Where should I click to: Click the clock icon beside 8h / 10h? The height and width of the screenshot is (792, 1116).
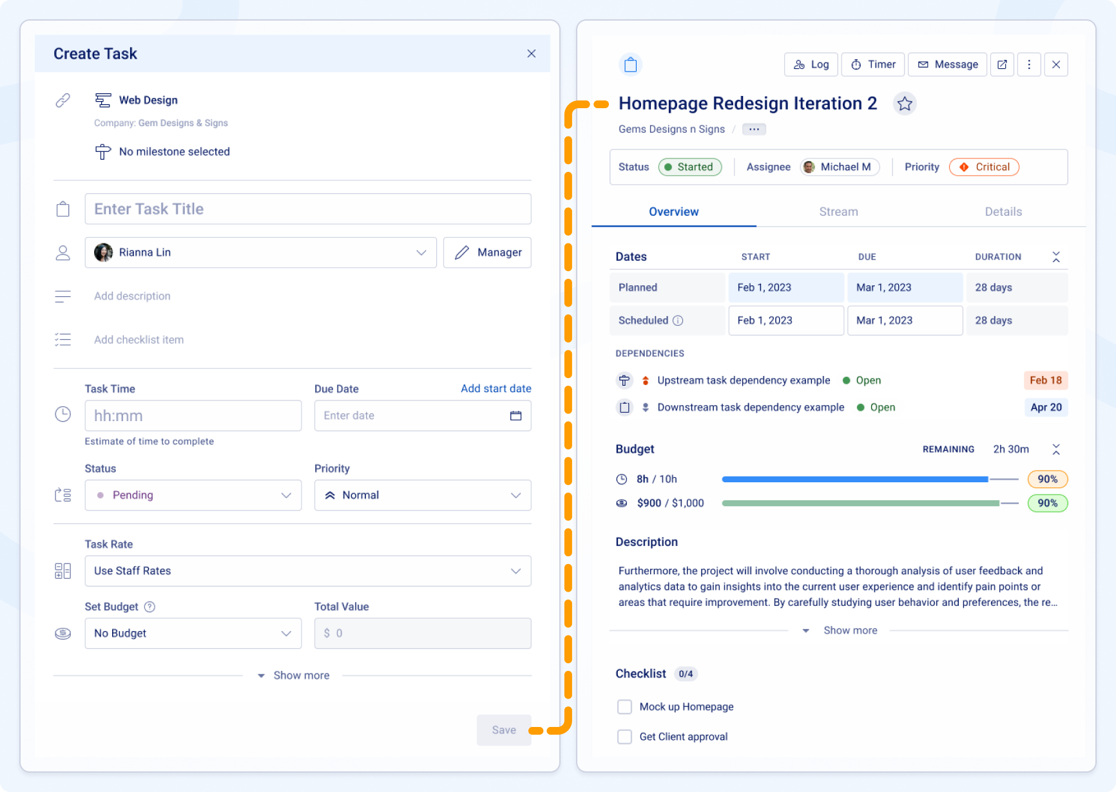coord(621,479)
